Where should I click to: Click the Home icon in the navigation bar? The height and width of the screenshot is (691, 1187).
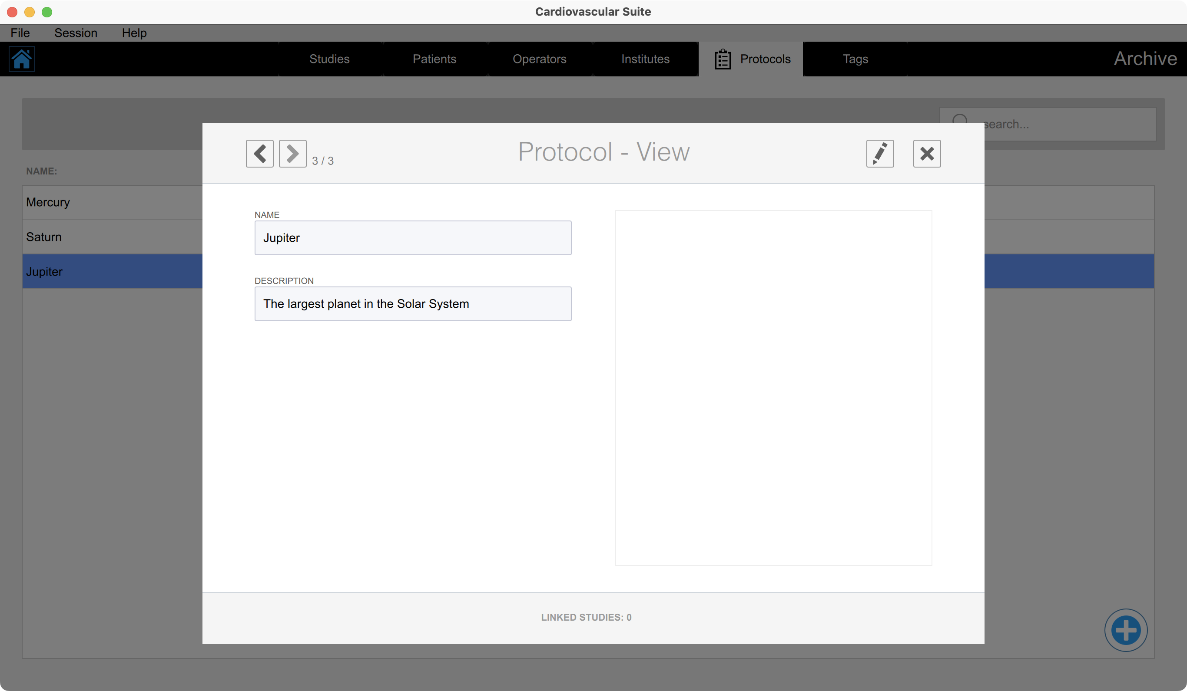22,59
